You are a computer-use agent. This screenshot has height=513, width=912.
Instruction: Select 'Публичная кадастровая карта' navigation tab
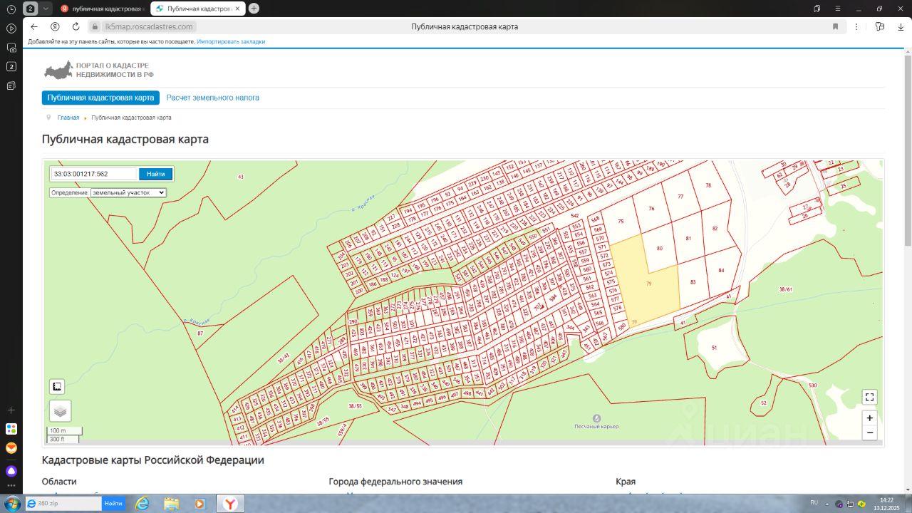click(x=100, y=98)
